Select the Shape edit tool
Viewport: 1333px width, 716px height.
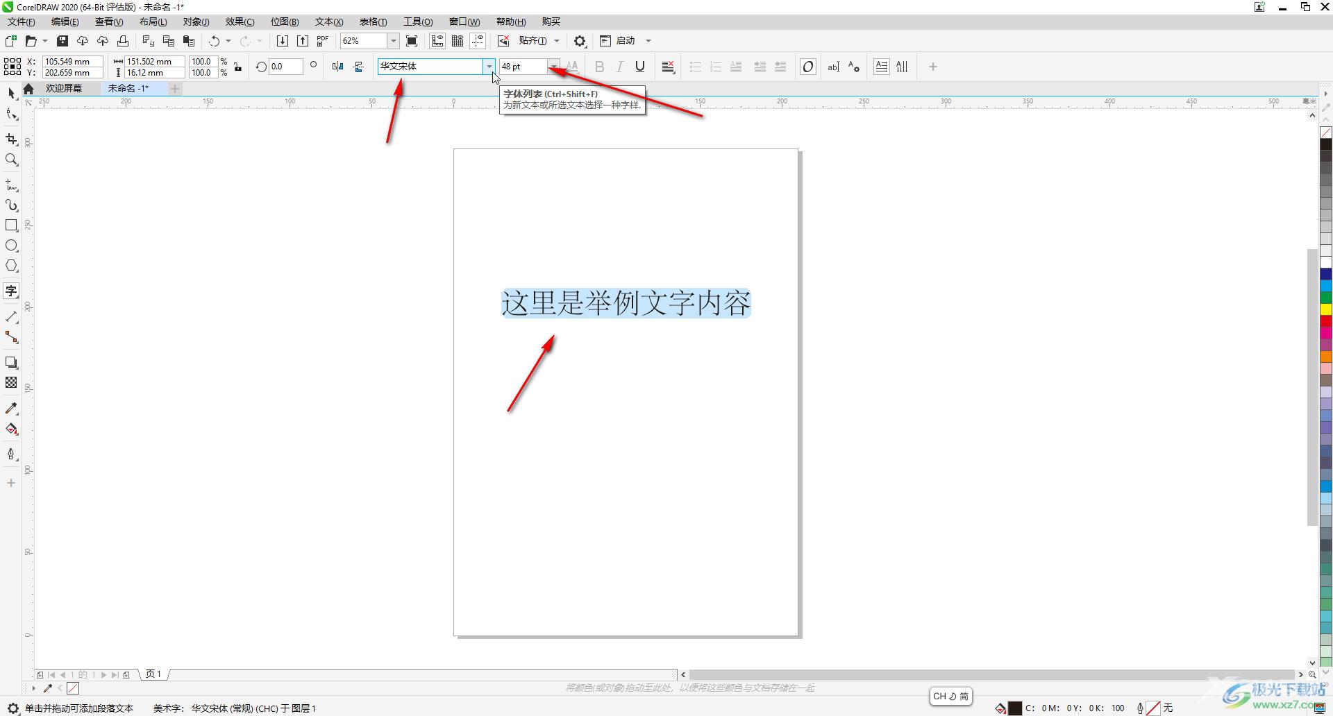tap(11, 114)
